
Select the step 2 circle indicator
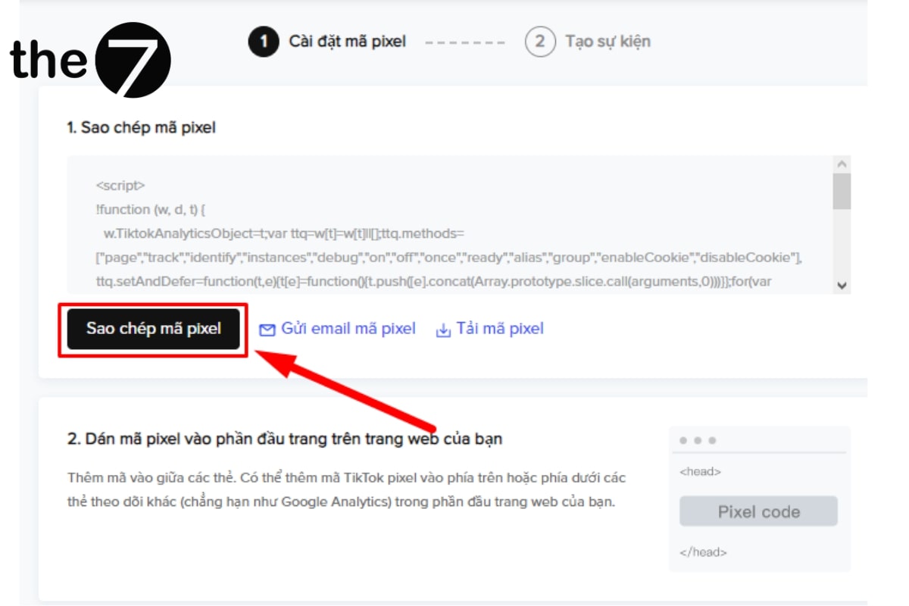[539, 41]
